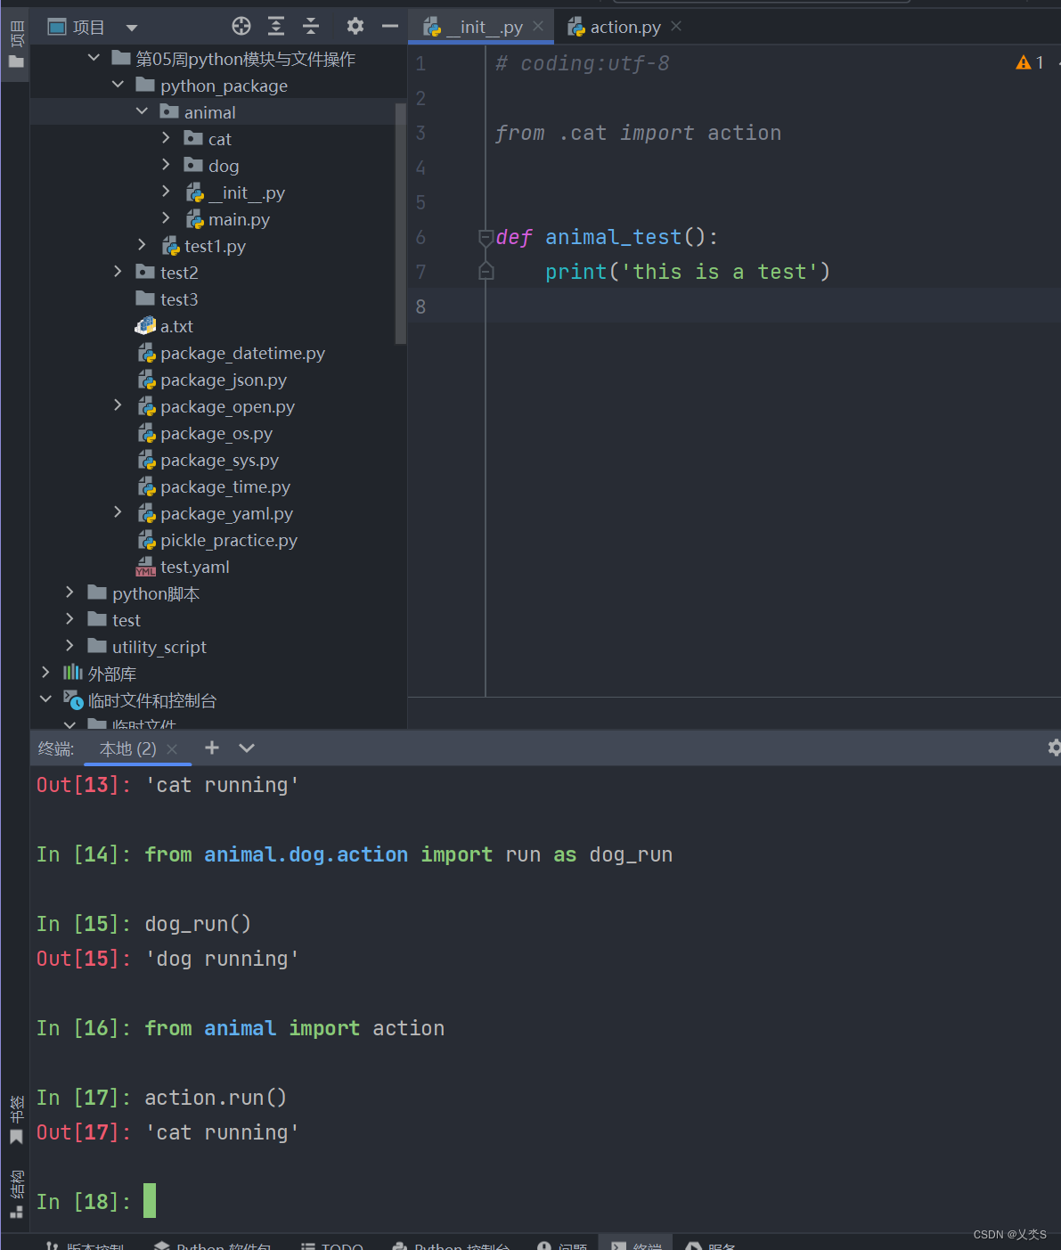
Task: Click the Expand All icon in project toolbar
Action: pos(276,27)
